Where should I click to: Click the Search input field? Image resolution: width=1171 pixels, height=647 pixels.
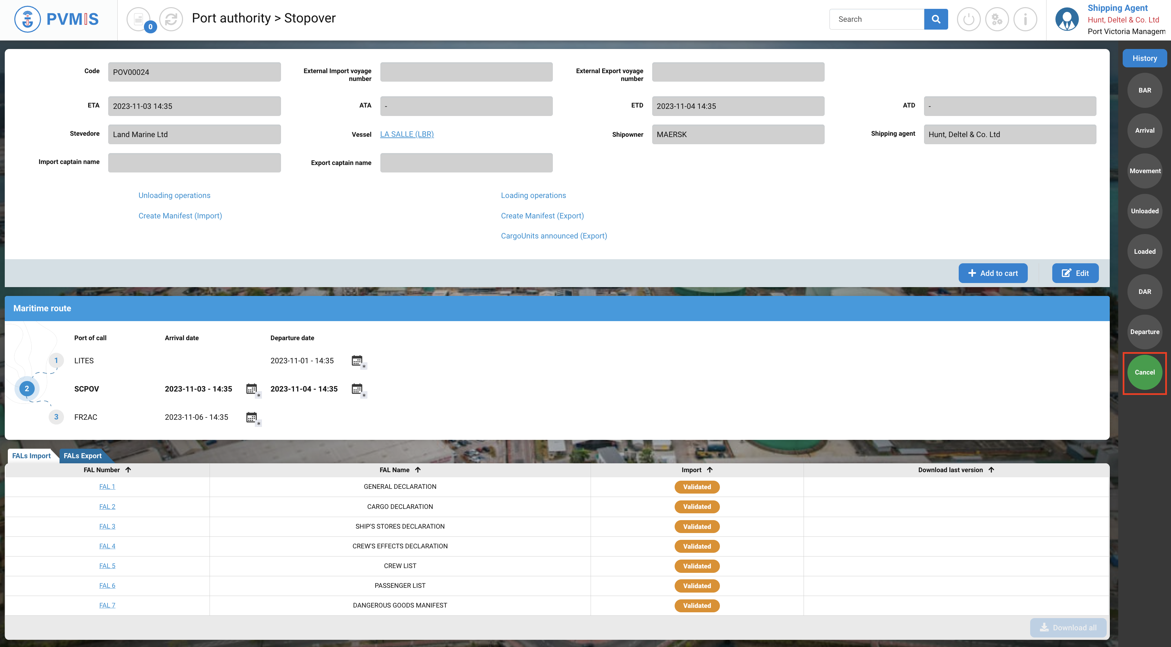(876, 19)
